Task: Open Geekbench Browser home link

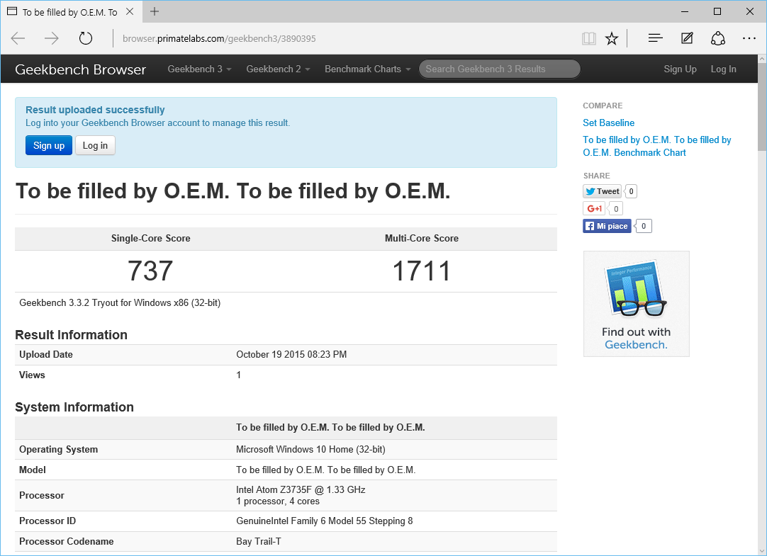Action: [x=81, y=69]
